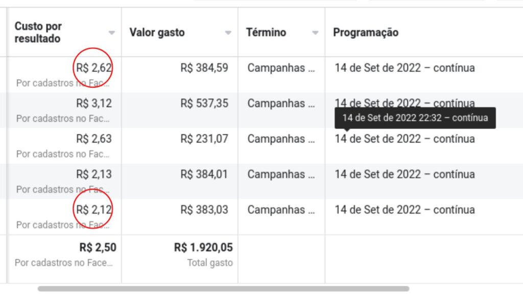The image size is (523, 294).
Task: Click the Programação column header
Action: pyautogui.click(x=366, y=33)
